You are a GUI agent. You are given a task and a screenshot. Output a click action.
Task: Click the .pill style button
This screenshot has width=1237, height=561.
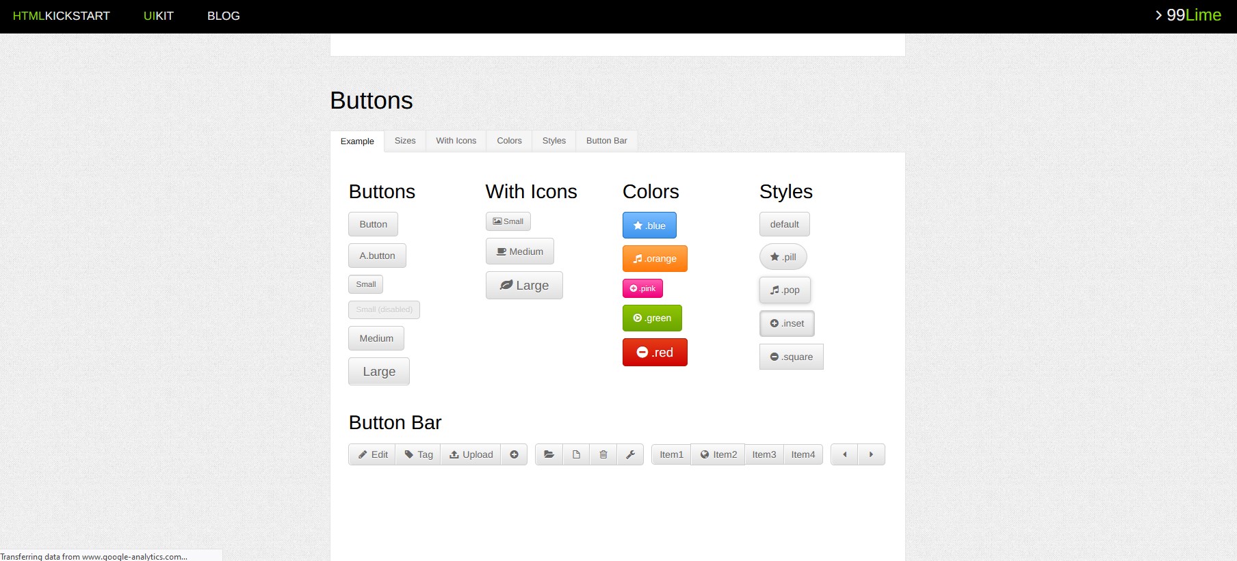coord(783,257)
